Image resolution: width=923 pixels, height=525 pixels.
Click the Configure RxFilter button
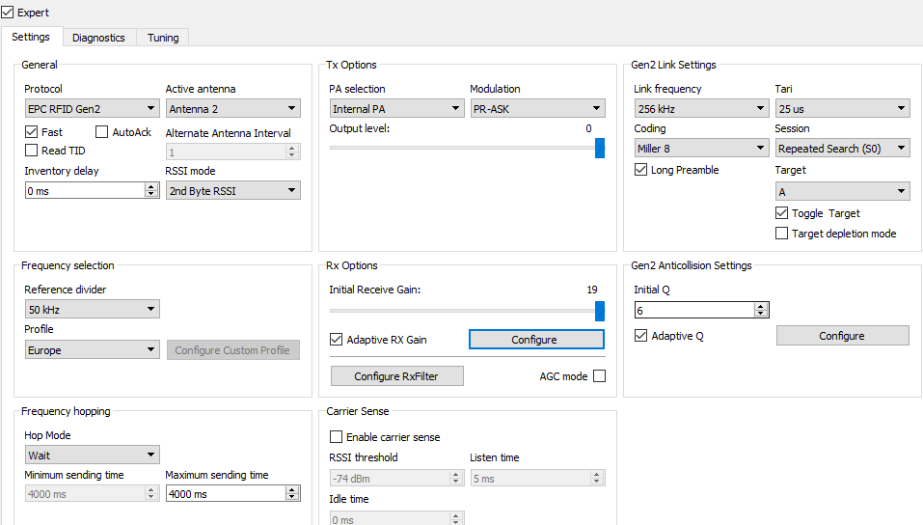(396, 376)
